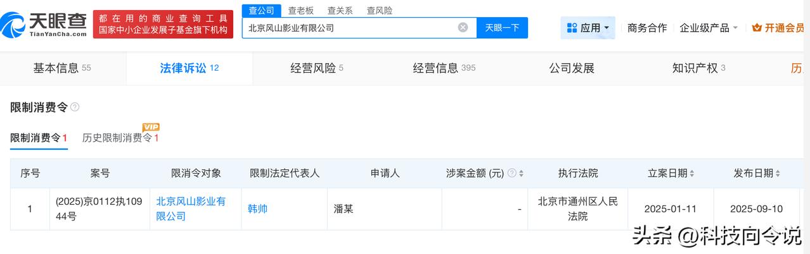Click the 商务合作 link
Screen dimensions: 810x254
click(647, 28)
